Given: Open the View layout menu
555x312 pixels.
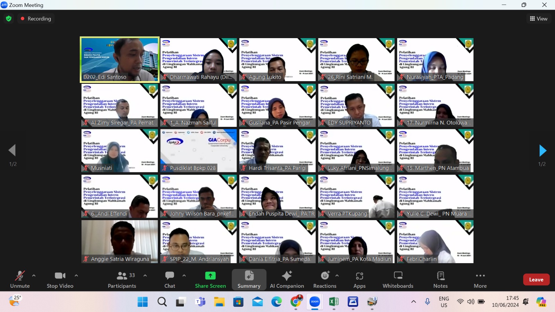Looking at the screenshot, I should 539,19.
